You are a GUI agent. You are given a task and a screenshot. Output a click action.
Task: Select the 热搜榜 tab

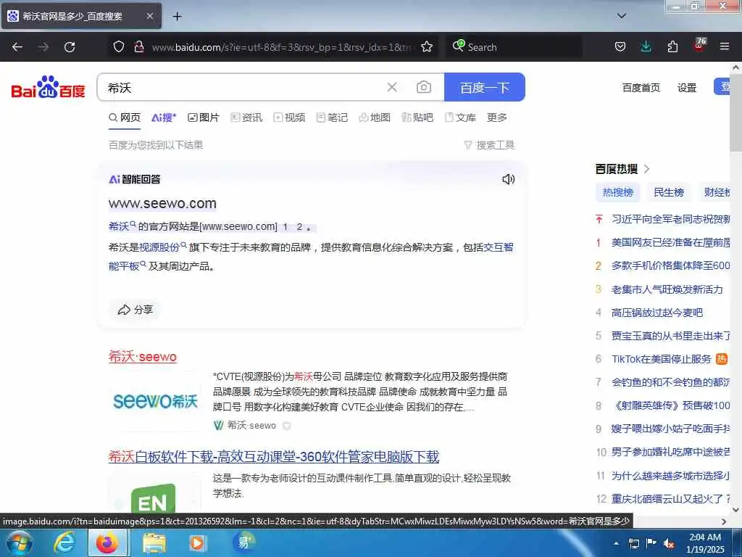click(617, 192)
